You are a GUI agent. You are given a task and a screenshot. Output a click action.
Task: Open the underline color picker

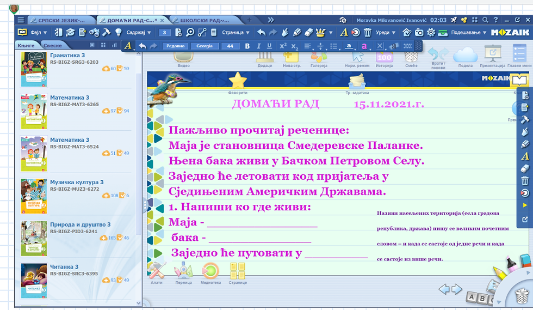click(x=349, y=46)
